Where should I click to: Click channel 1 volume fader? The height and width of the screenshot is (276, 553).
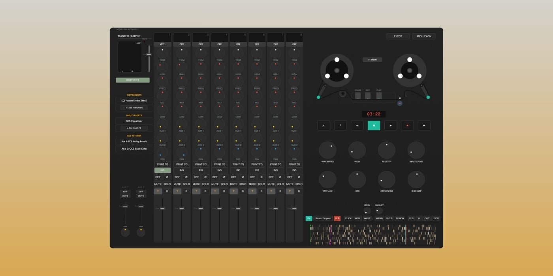pos(162,208)
